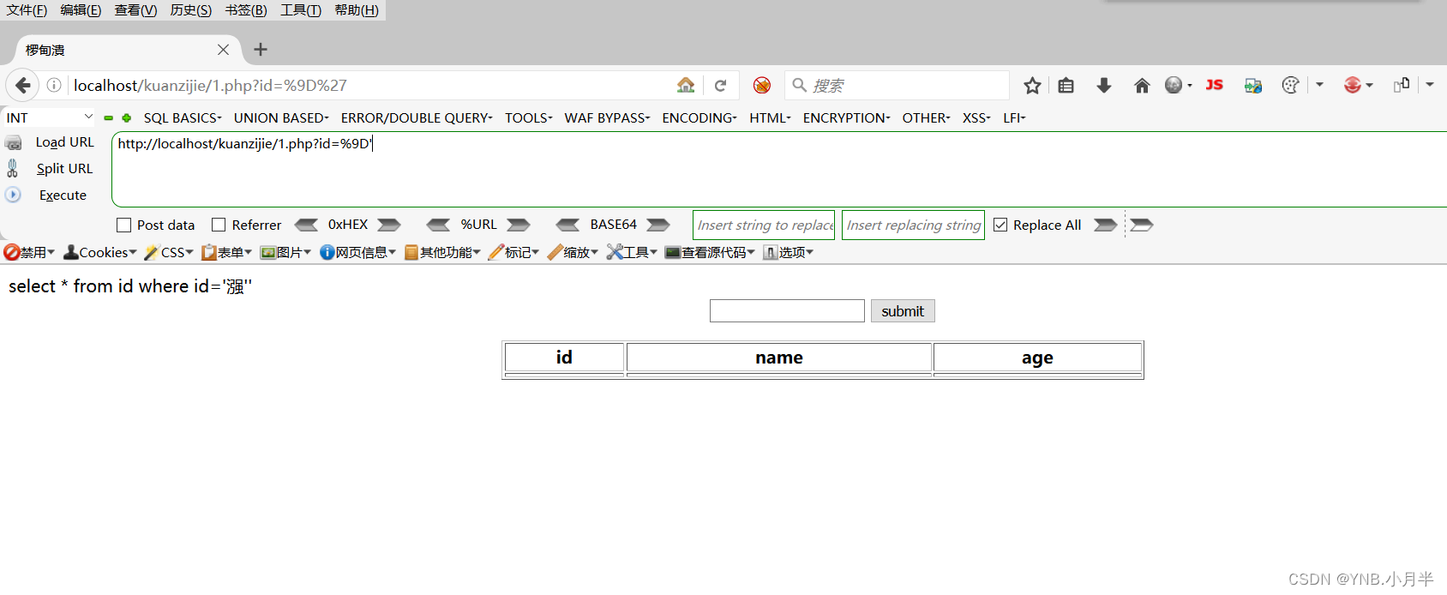Image resolution: width=1447 pixels, height=595 pixels.
Task: Click the palette-shaped toolbar icon
Action: click(1290, 85)
